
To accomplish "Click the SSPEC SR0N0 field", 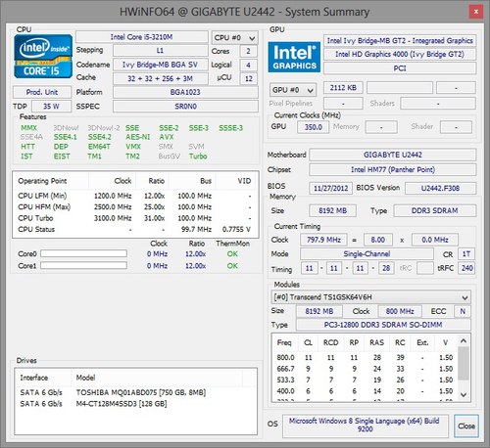I will (185, 107).
